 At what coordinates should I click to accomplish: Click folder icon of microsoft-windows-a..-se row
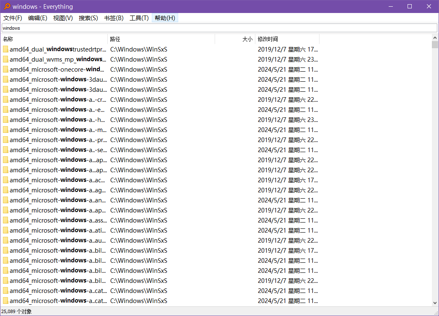5,150
